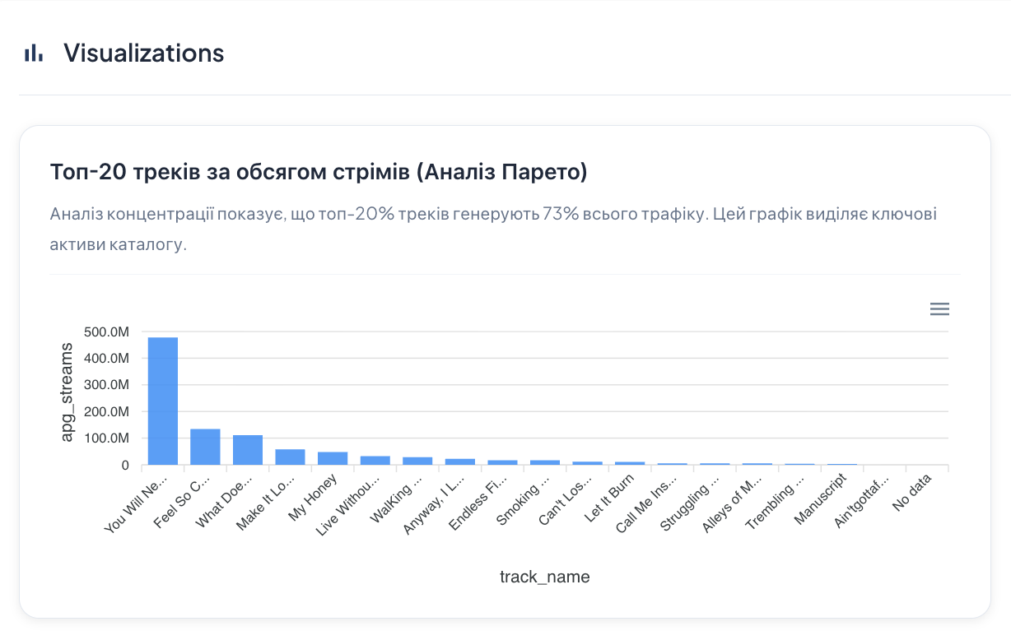Click the Visualizations bar chart icon
Image resolution: width=1011 pixels, height=640 pixels.
pyautogui.click(x=34, y=53)
